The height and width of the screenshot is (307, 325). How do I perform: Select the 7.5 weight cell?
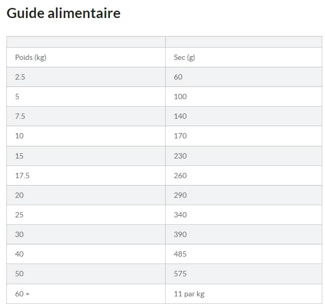[20, 116]
